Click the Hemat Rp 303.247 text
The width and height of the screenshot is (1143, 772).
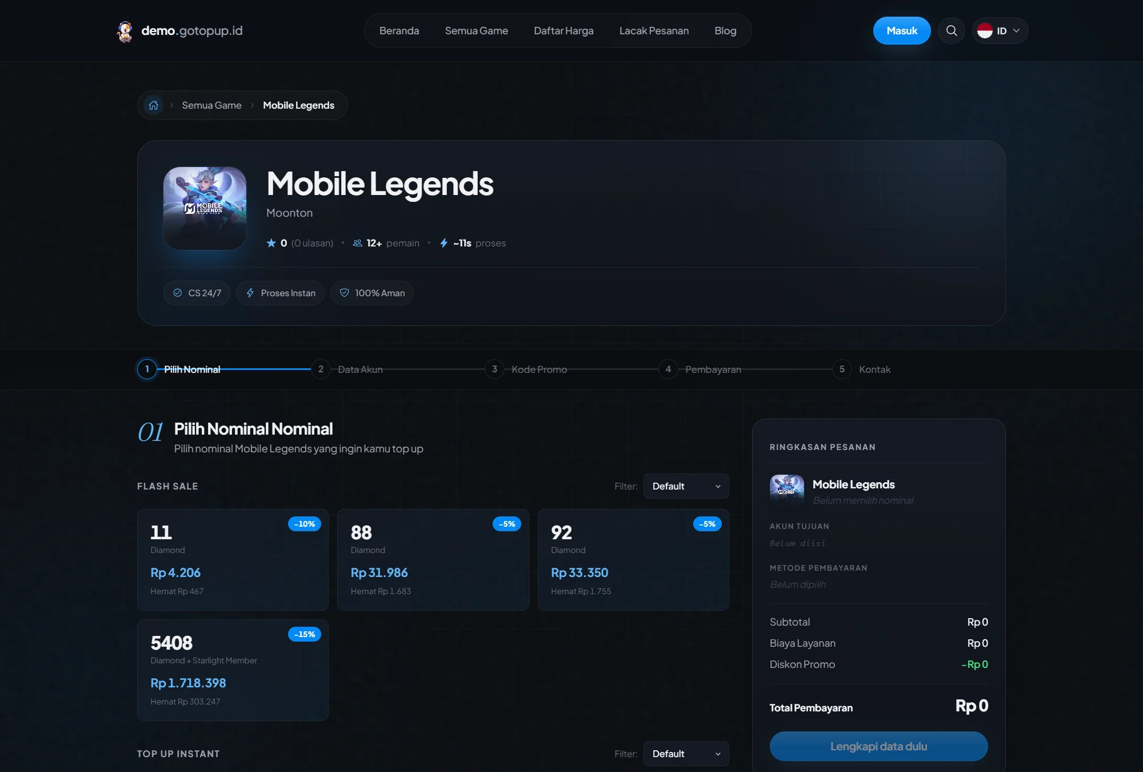pyautogui.click(x=185, y=702)
